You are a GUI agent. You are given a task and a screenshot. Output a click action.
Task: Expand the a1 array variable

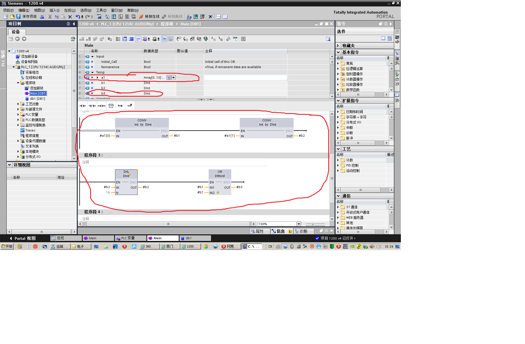pyautogui.click(x=97, y=78)
